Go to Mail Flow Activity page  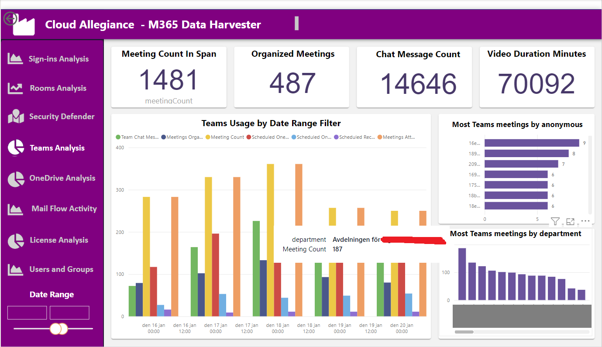(64, 209)
